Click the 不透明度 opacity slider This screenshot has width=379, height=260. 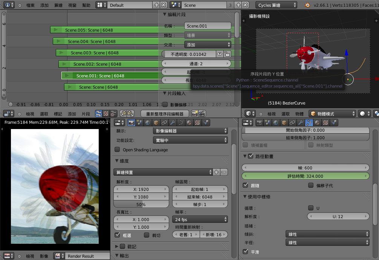(x=188, y=54)
